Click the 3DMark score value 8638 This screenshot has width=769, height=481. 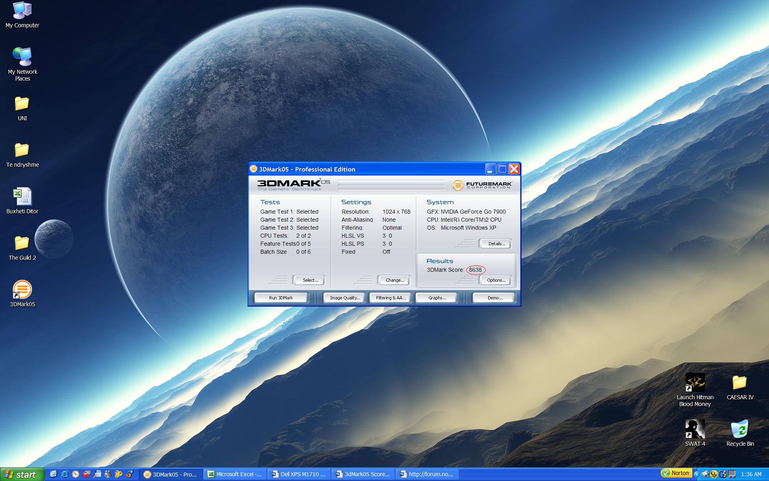475,270
